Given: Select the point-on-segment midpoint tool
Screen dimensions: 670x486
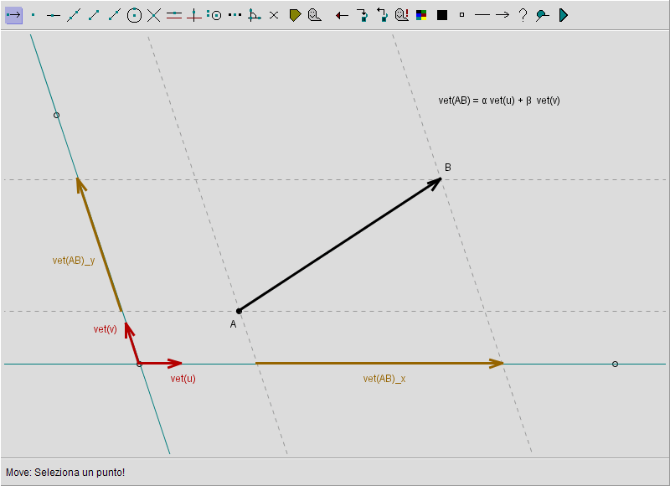Looking at the screenshot, I should click(53, 15).
